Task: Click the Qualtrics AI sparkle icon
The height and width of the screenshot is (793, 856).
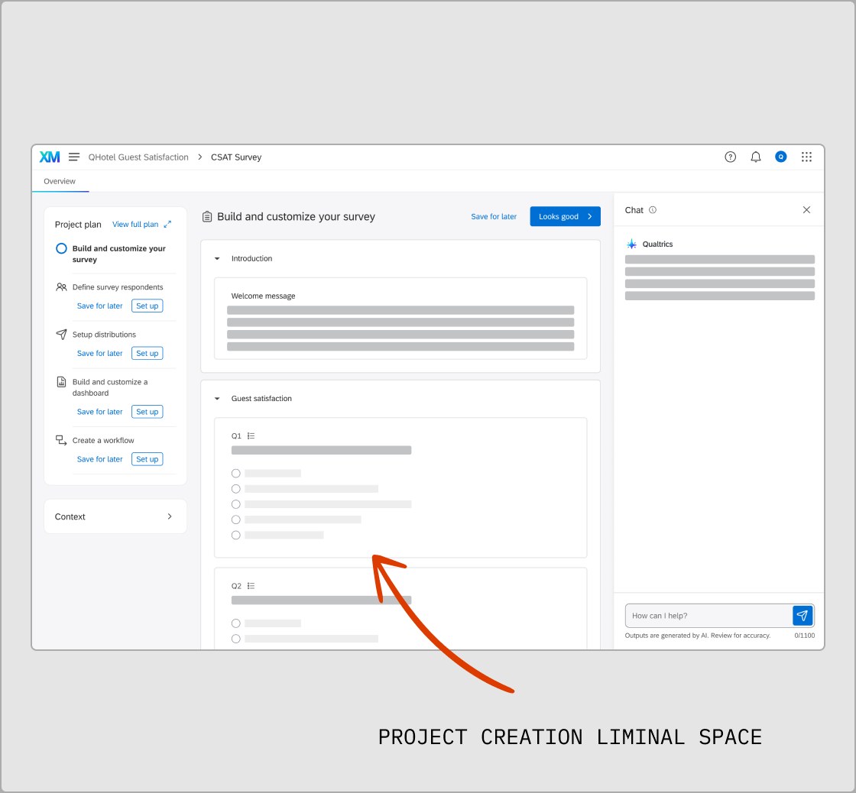Action: (x=631, y=244)
